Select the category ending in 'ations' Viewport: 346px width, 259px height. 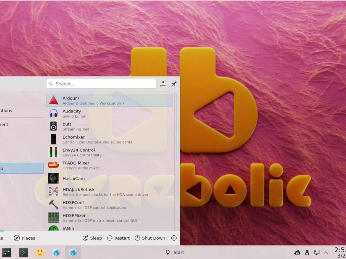point(22,111)
